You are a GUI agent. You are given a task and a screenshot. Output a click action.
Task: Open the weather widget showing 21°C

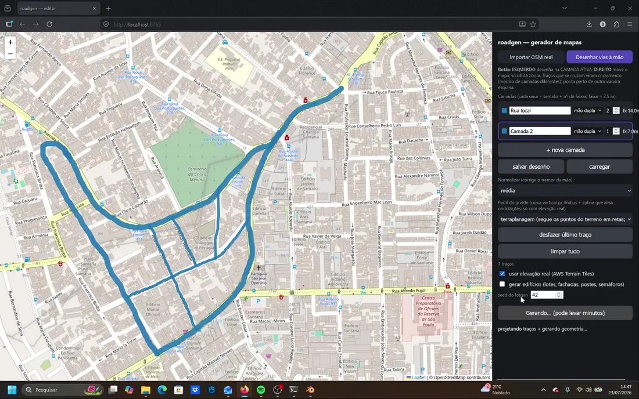click(496, 390)
